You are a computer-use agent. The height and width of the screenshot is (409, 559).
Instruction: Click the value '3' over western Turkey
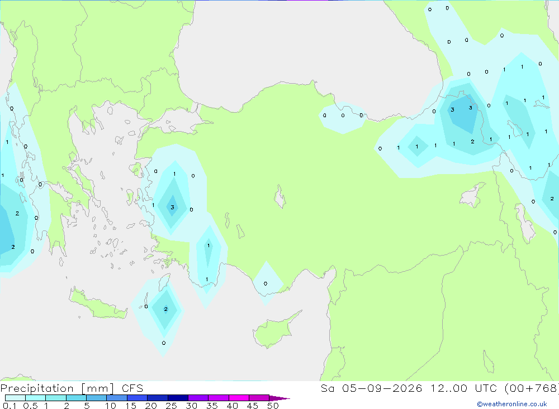(x=172, y=207)
